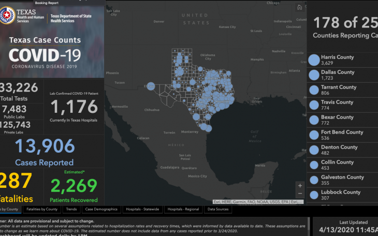Select the Hospitals - Statewide tab

(143, 209)
